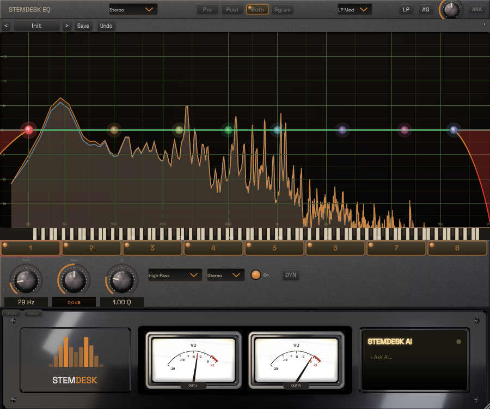
Task: Toggle band 4 enable LED
Action: (188, 245)
